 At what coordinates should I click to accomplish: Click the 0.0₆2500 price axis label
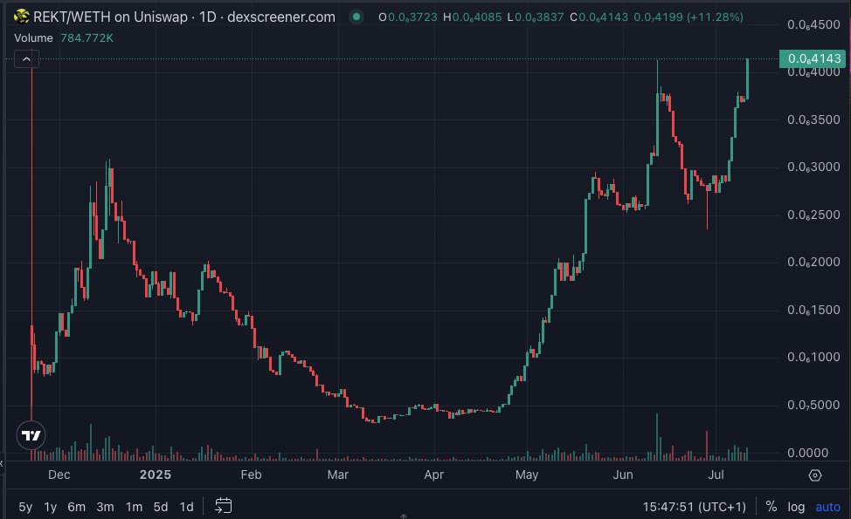(x=813, y=215)
